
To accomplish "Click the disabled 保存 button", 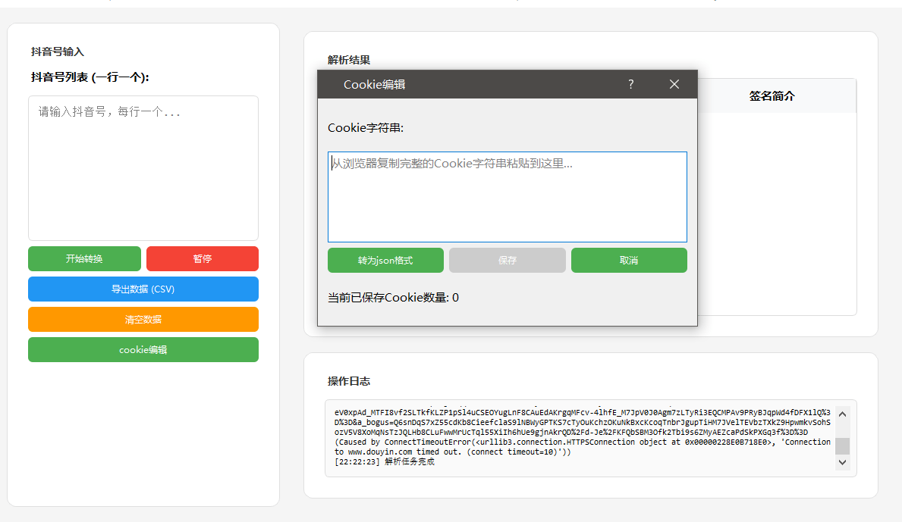I will click(507, 260).
